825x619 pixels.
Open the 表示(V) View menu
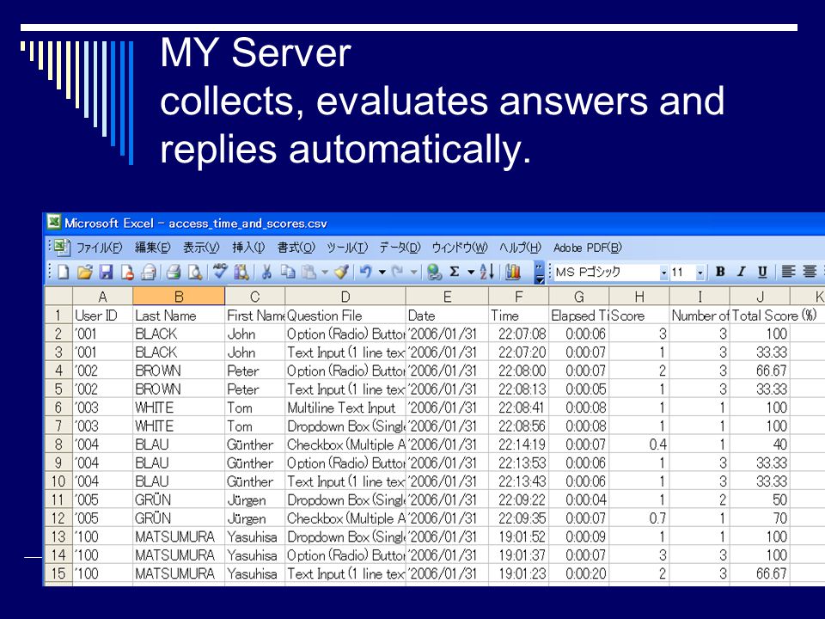201,248
